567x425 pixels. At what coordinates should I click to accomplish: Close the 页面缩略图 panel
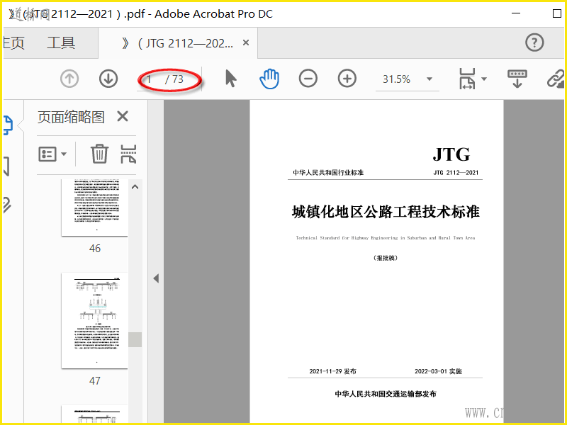click(x=123, y=116)
